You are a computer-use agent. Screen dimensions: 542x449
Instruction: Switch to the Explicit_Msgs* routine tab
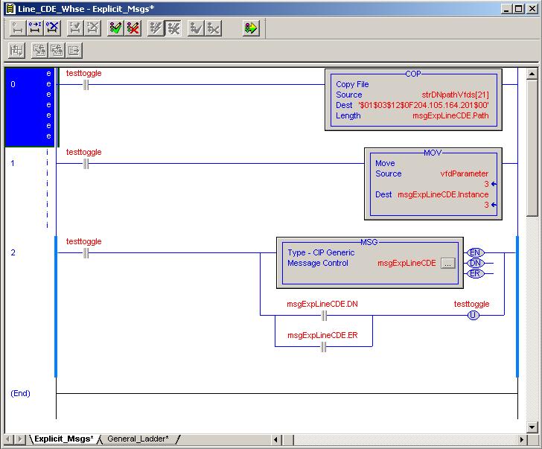[64, 439]
